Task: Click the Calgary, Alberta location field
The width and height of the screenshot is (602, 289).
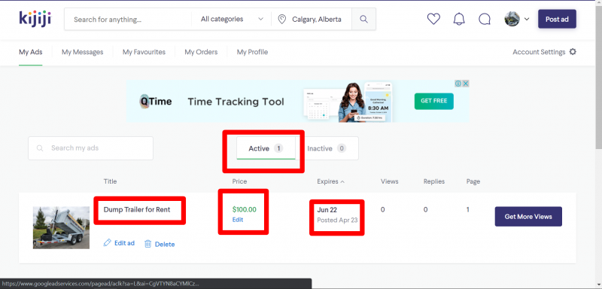Action: click(312, 19)
